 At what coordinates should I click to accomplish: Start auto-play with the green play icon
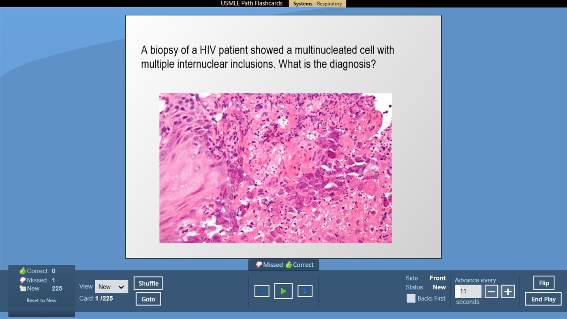283,291
